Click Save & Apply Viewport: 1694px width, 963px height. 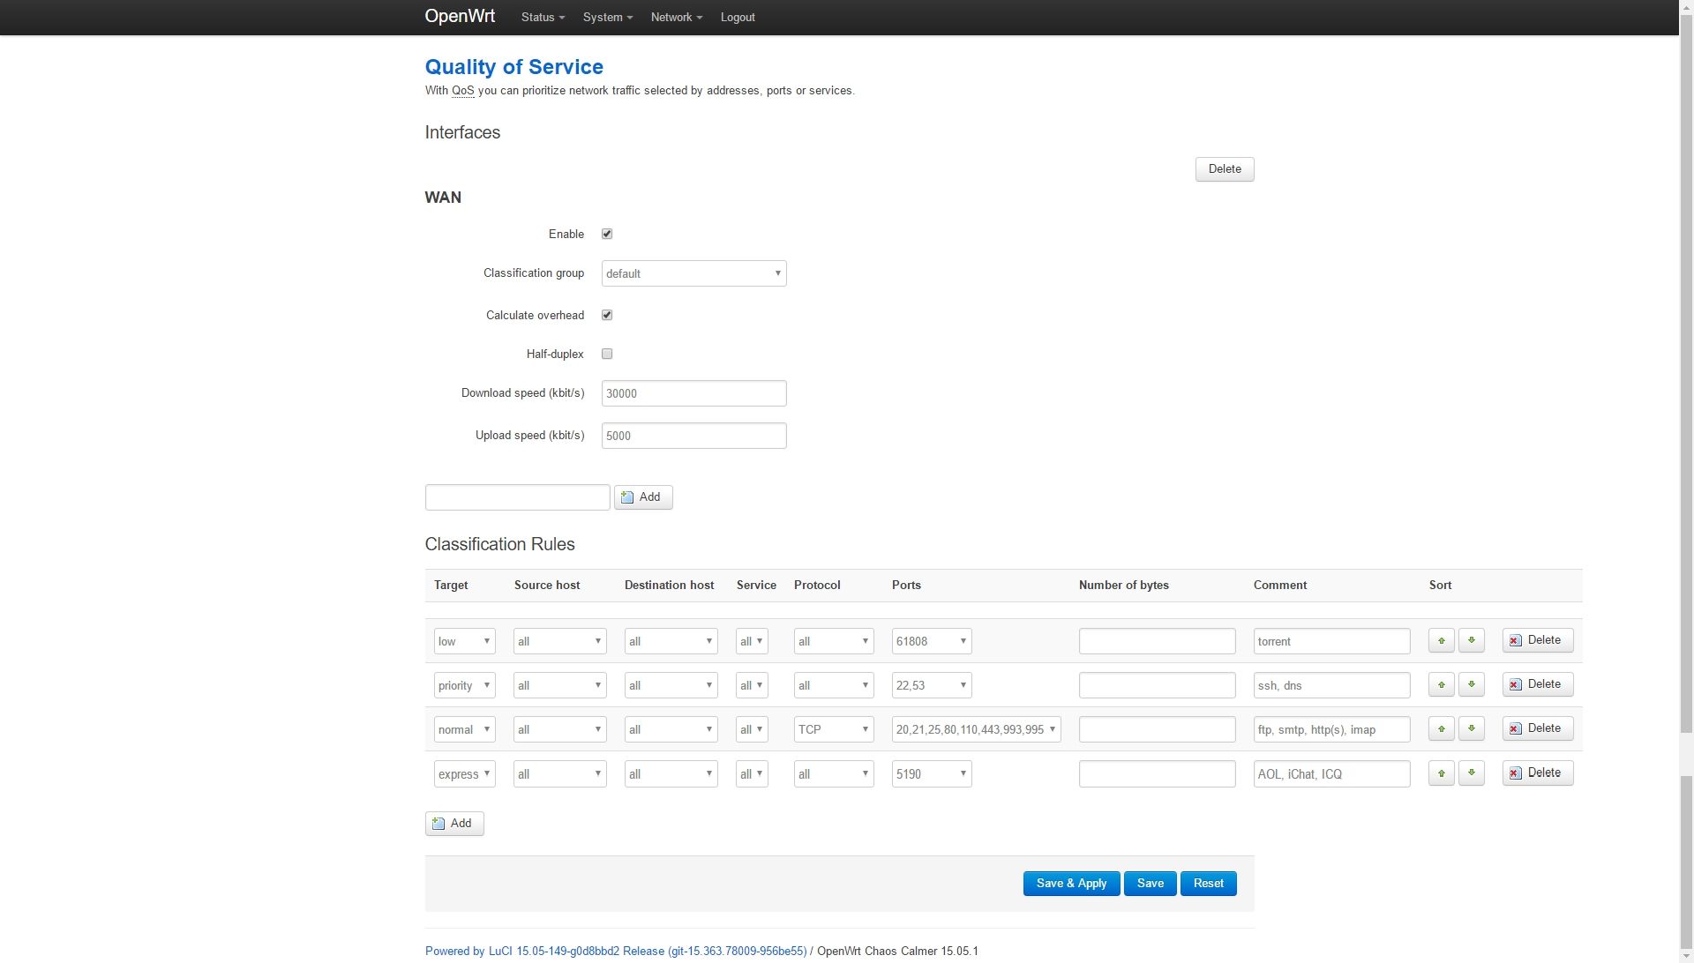pyautogui.click(x=1071, y=884)
